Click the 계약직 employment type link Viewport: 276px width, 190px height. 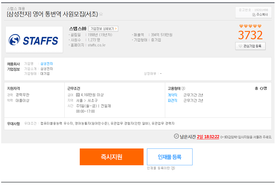point(173,95)
